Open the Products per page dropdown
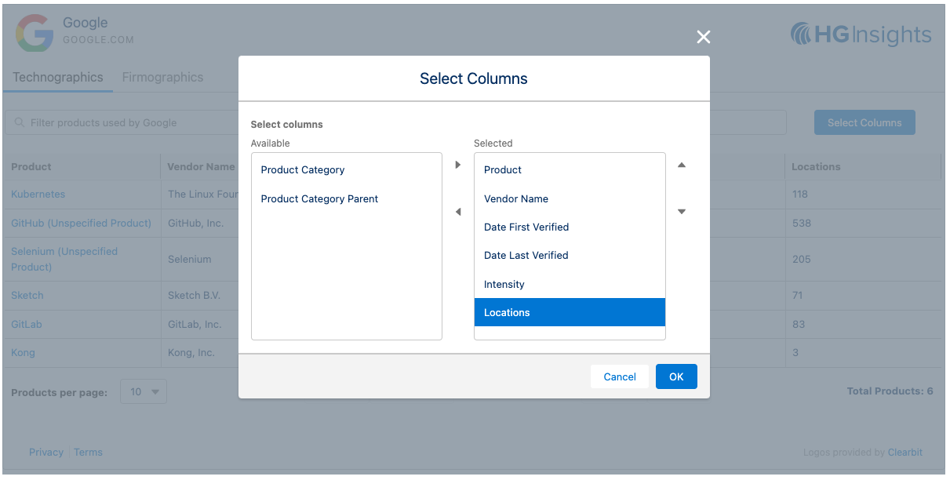This screenshot has height=480, width=950. [144, 392]
